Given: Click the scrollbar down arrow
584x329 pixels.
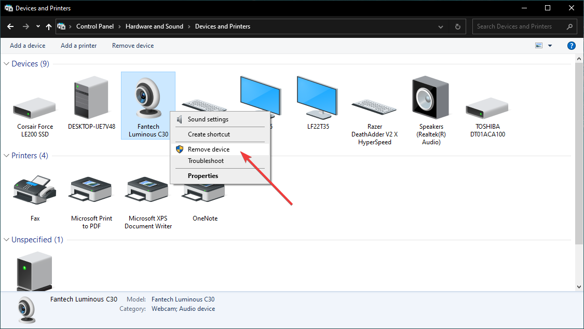Looking at the screenshot, I should [579, 286].
